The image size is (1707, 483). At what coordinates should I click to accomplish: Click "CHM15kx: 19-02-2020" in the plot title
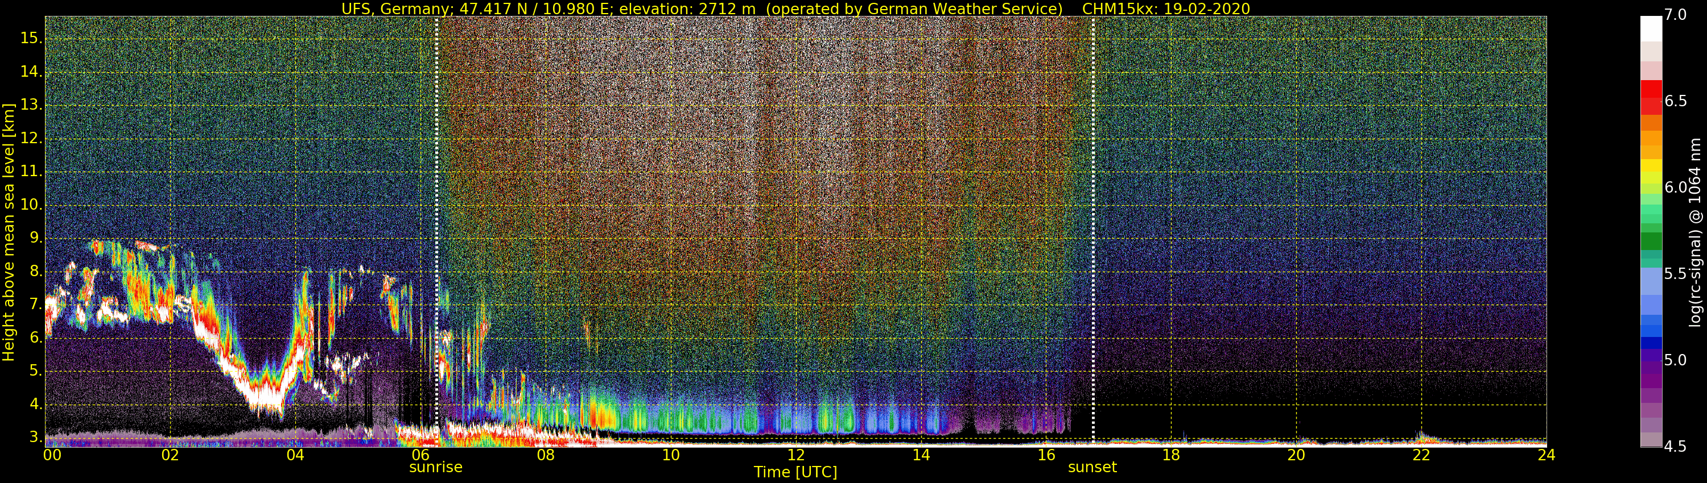[x=1166, y=9]
